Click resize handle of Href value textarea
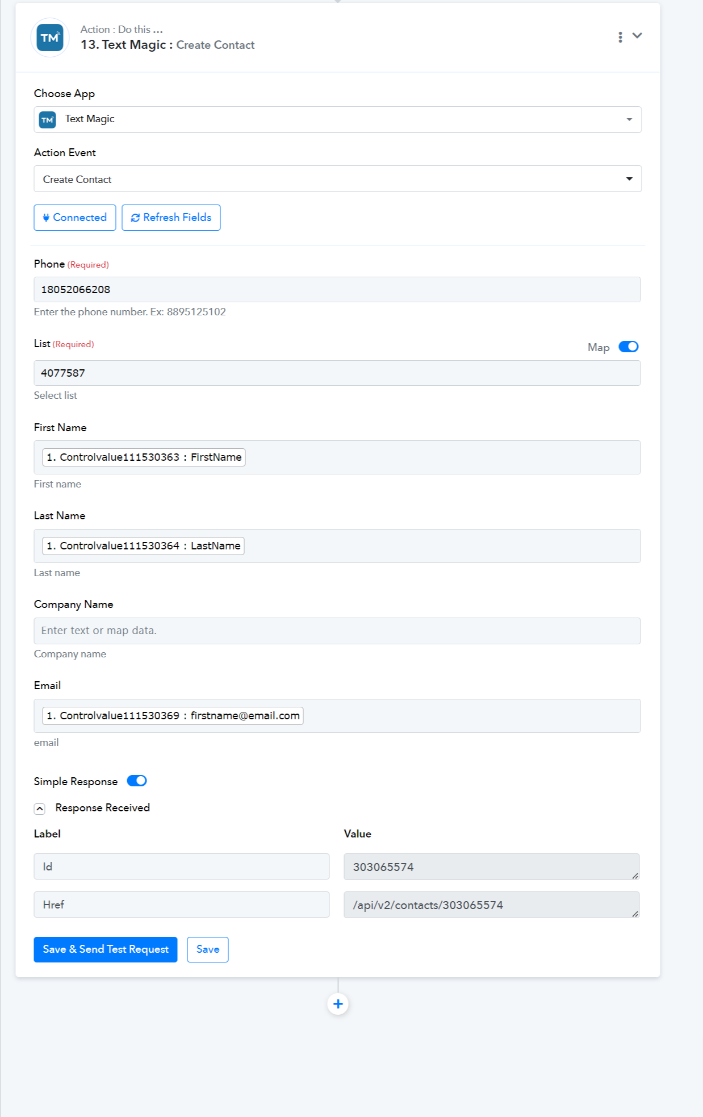This screenshot has height=1117, width=703. [635, 914]
